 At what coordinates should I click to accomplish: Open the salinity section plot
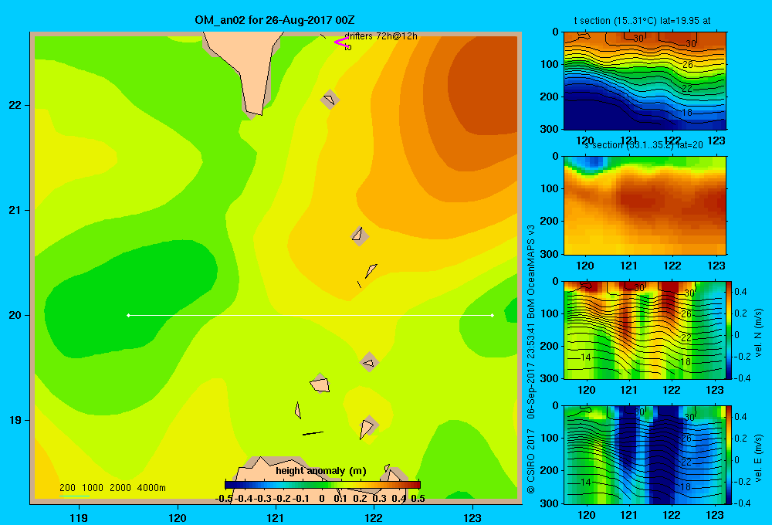645,205
